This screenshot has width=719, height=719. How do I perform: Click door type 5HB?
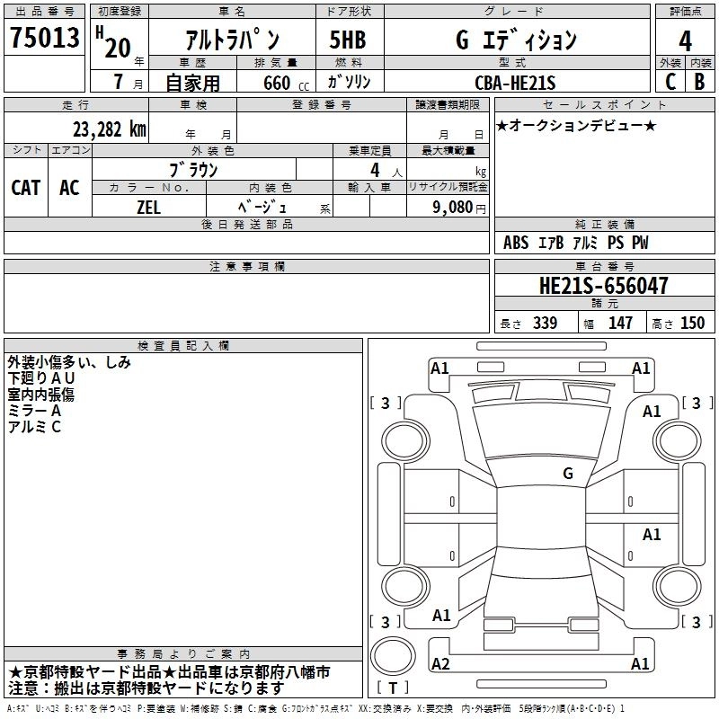[348, 40]
